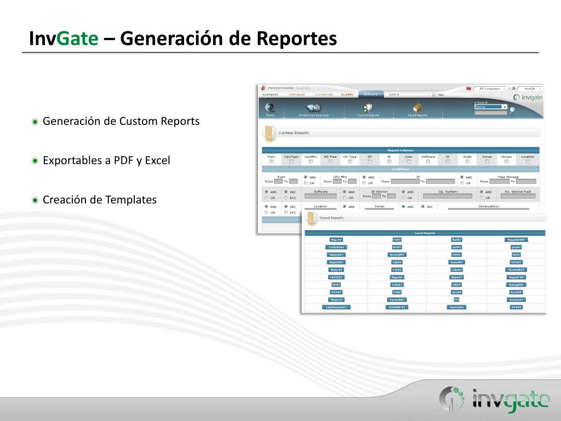Open the Custom Reports toolbar icon
Image resolution: width=561 pixels, height=421 pixels.
coord(368,108)
